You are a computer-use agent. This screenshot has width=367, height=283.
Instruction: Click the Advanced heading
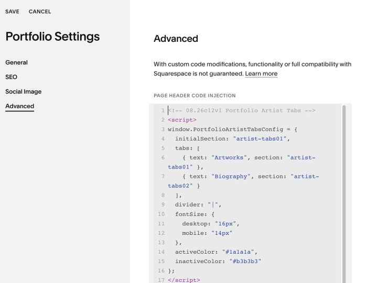(x=176, y=39)
